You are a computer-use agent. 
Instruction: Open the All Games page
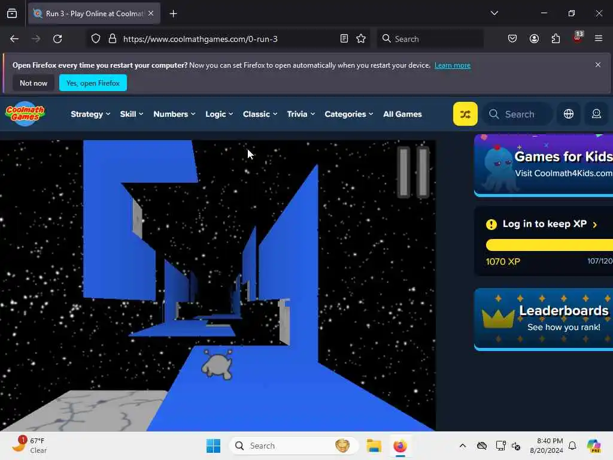[402, 114]
